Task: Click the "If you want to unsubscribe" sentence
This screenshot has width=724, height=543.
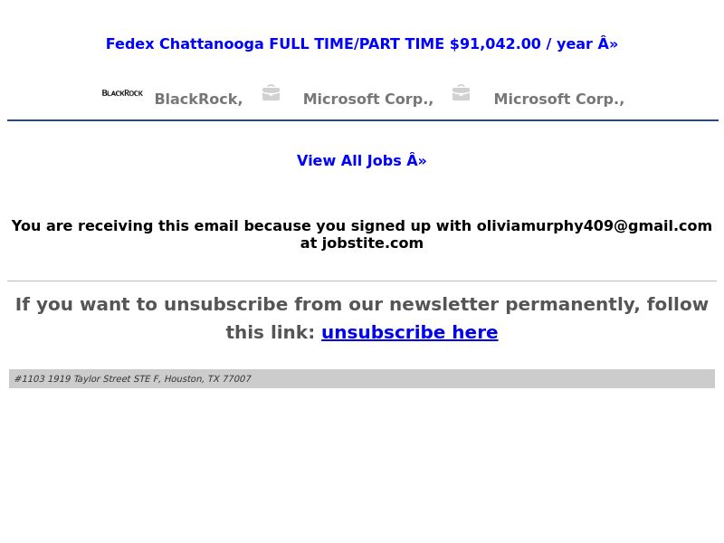Action: pyautogui.click(x=361, y=319)
